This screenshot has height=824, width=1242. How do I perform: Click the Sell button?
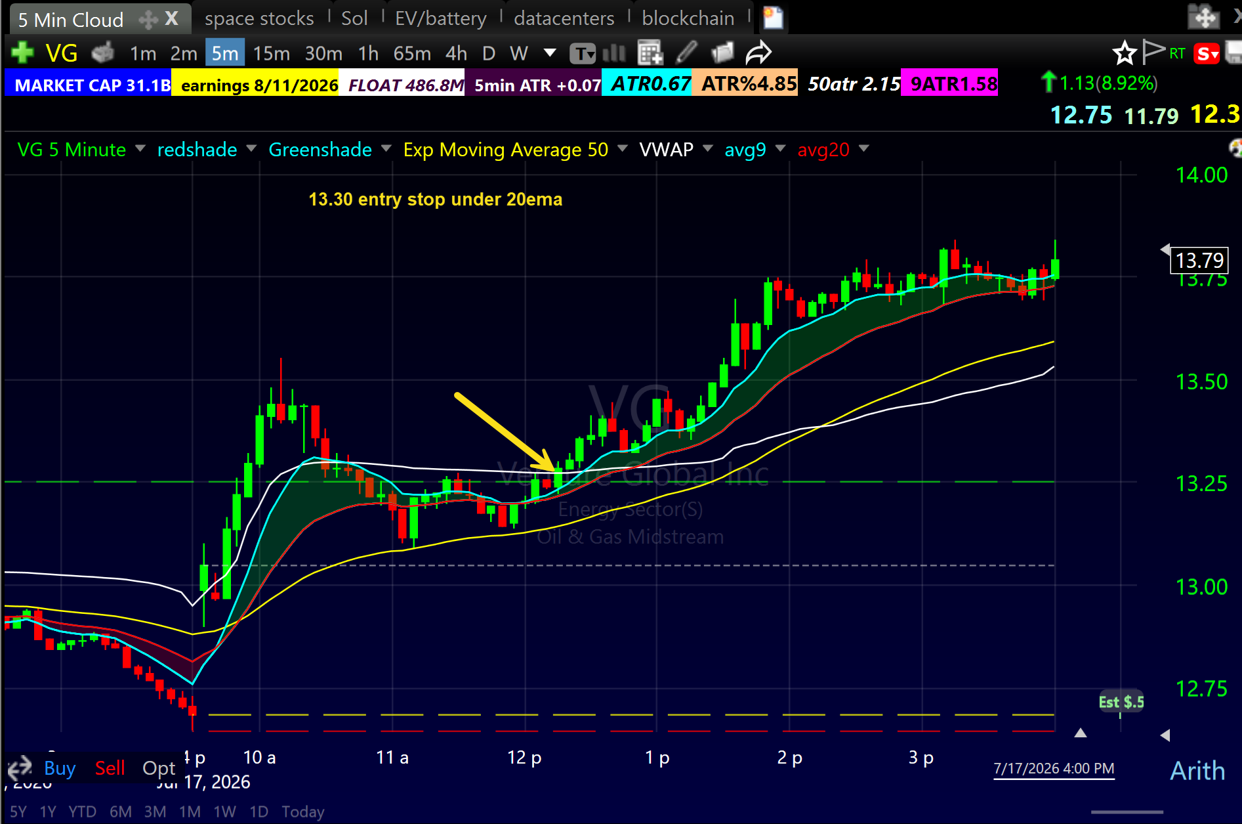pos(110,768)
